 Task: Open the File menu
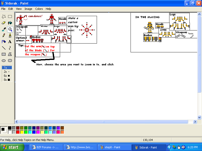pyautogui.click(x=3, y=9)
